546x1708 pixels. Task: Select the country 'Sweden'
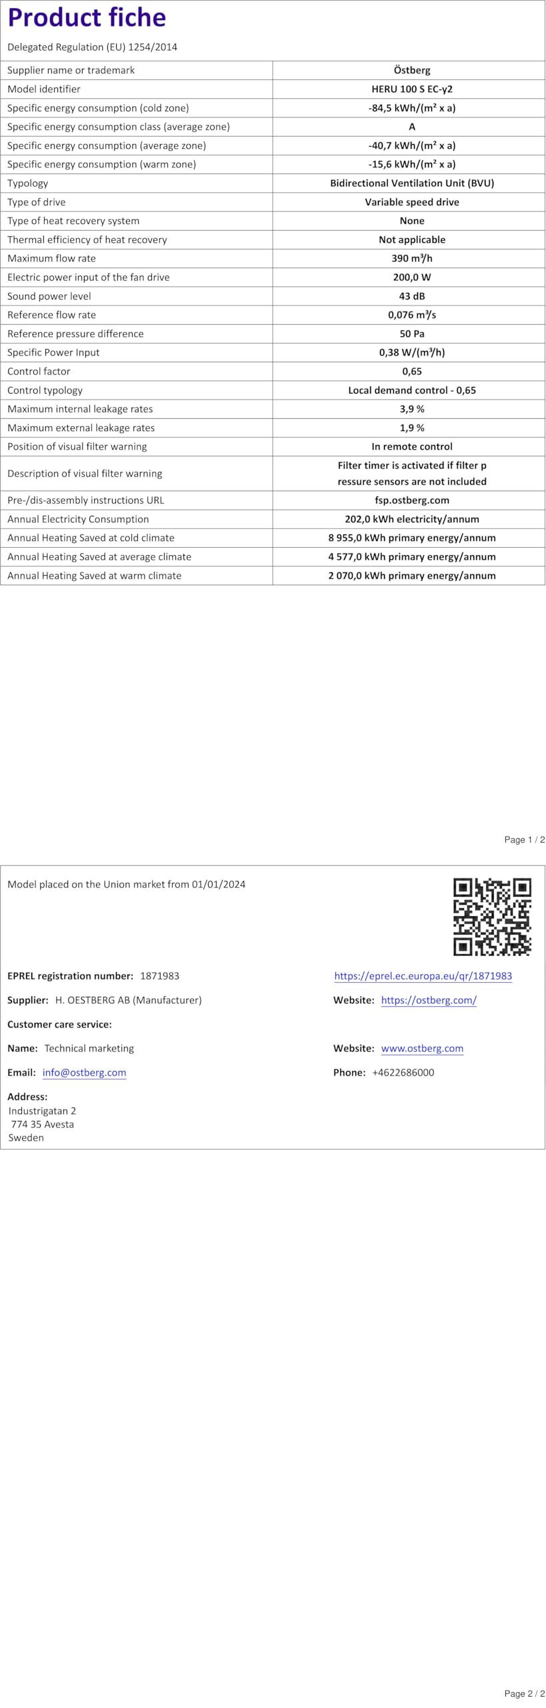(x=26, y=1138)
